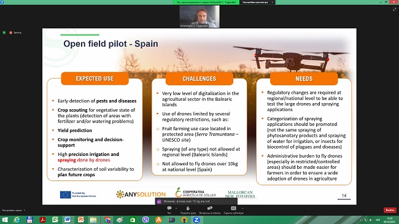Open the audio settings menu at bottom left
Viewport: 399px width, 224px height.
tap(14, 210)
